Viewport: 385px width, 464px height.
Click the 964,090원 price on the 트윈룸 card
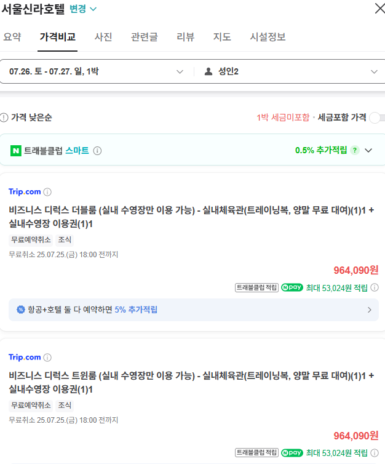point(356,435)
